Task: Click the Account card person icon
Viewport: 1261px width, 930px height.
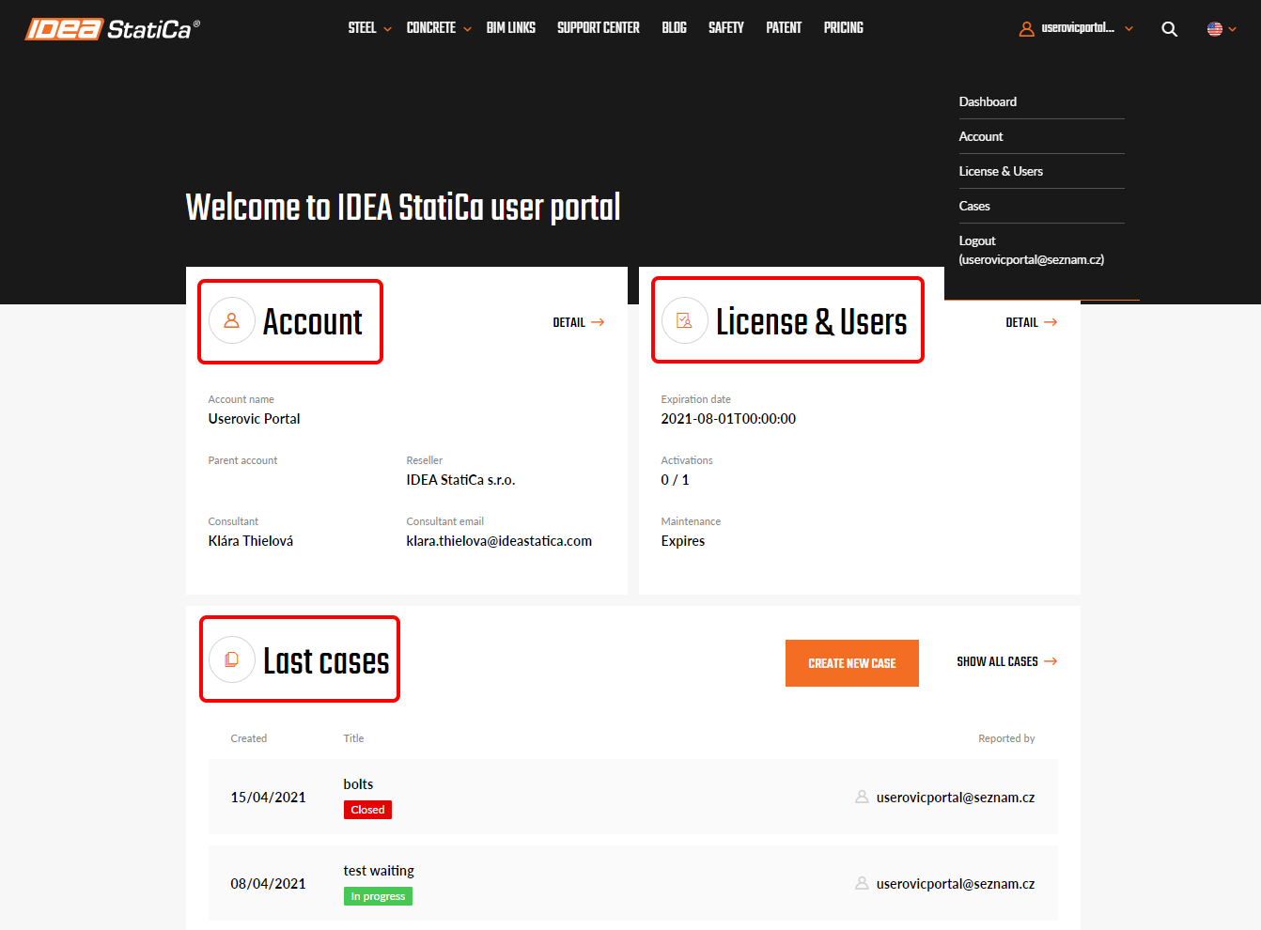Action: (232, 321)
